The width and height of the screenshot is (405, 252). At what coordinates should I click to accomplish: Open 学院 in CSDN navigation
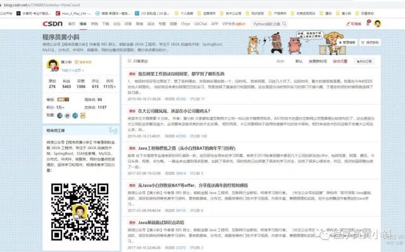click(94, 24)
